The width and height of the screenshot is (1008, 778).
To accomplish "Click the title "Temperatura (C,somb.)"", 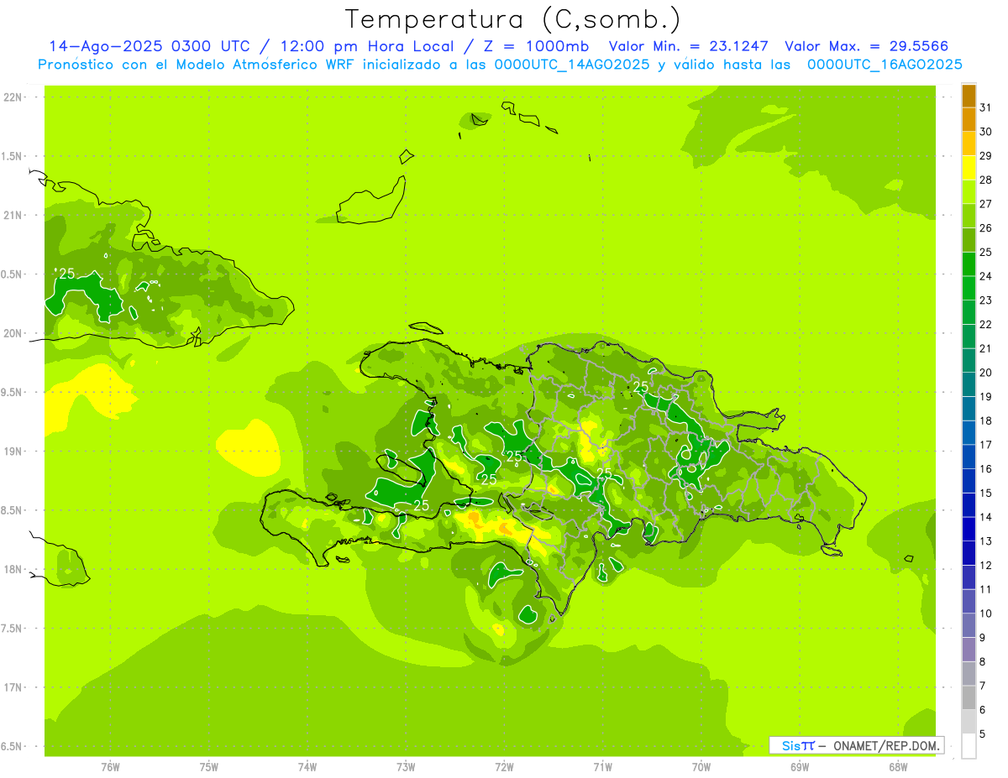I will point(513,18).
